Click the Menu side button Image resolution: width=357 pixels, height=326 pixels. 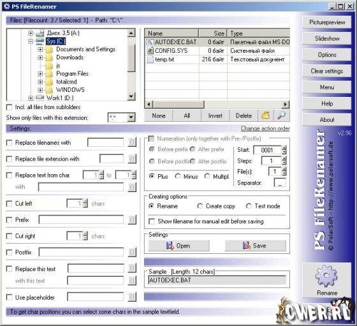[326, 87]
